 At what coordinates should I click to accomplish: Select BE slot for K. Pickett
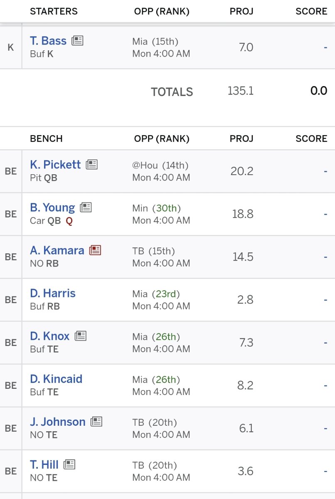coord(11,171)
